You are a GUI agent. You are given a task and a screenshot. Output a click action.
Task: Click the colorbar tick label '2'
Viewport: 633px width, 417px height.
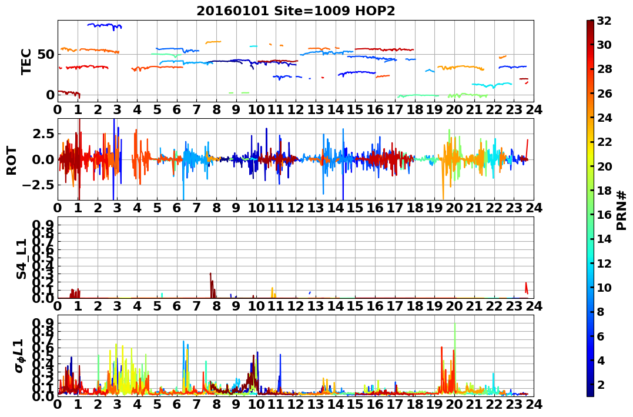(x=601, y=384)
